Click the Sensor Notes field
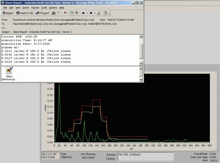 (146, 157)
